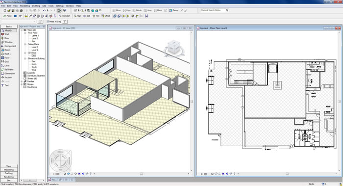Select the Wall tool in Basics
Screen dimensions: 343x186
(x=6, y=34)
